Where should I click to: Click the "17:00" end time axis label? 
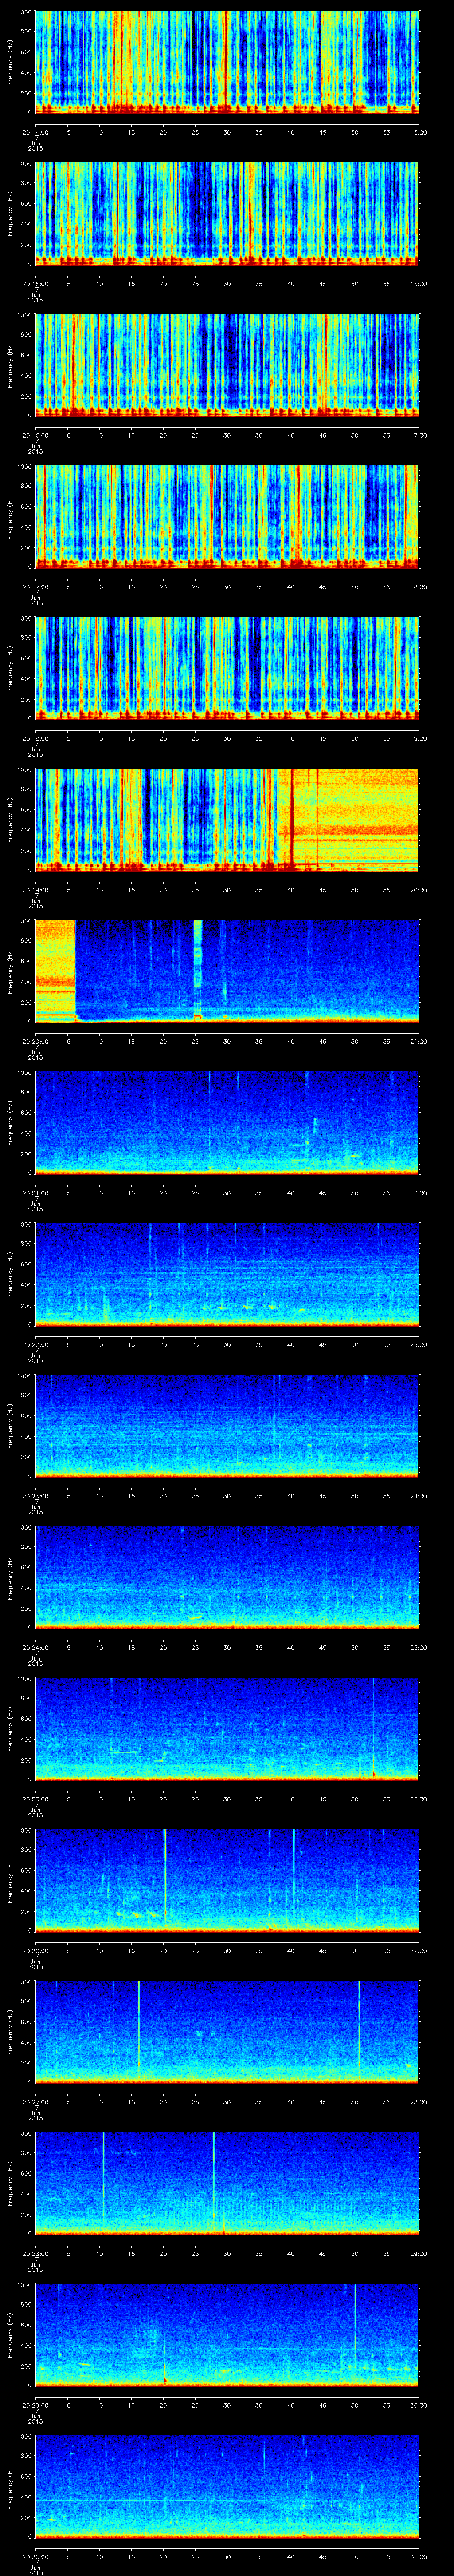(x=418, y=435)
